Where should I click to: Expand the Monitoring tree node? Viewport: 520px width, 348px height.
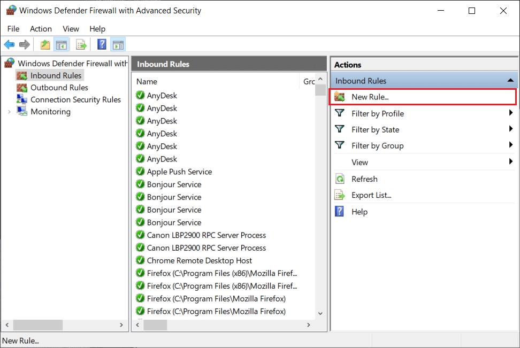pyautogui.click(x=9, y=112)
